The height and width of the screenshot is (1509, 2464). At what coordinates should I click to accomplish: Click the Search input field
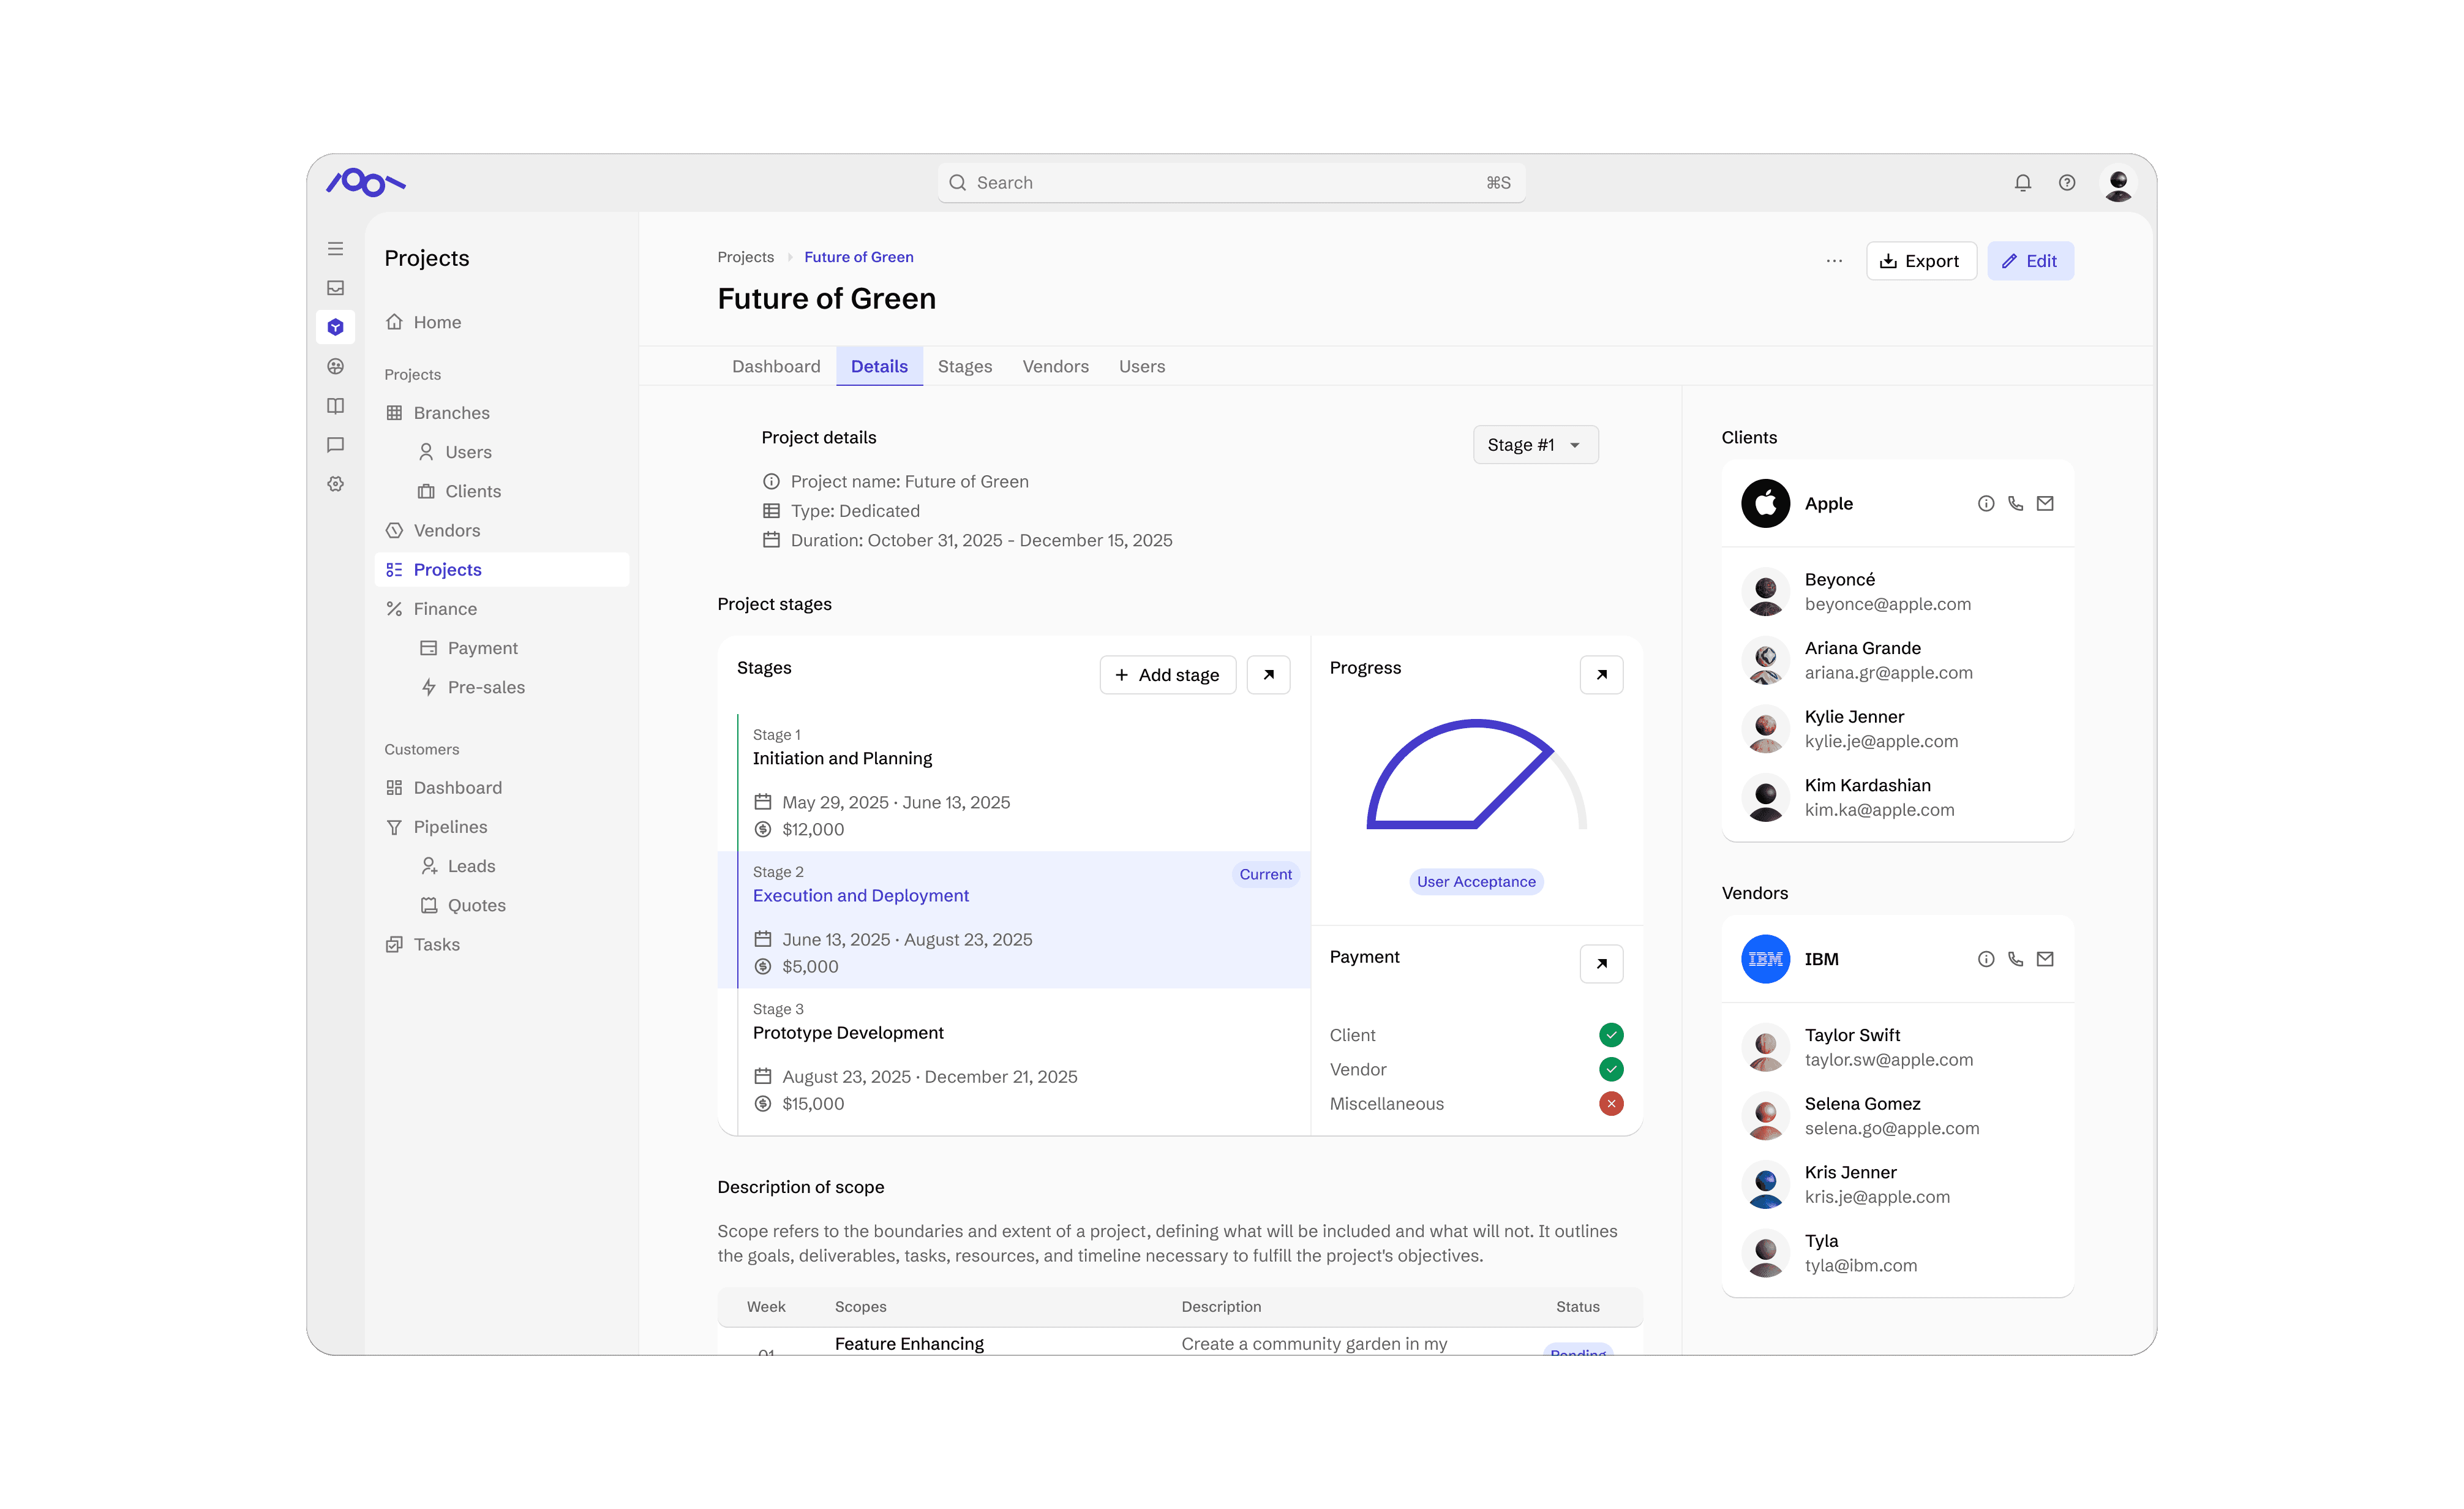tap(1230, 183)
